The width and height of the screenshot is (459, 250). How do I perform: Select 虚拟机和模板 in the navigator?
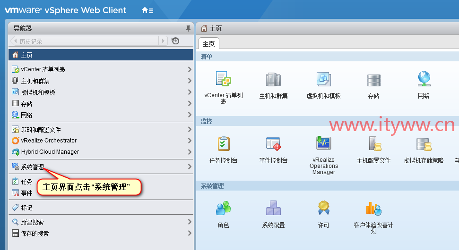pyautogui.click(x=101, y=92)
